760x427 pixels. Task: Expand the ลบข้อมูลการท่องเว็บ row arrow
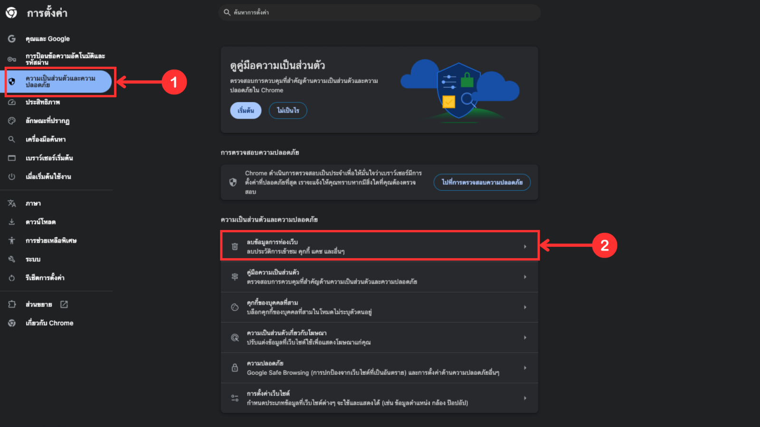tap(525, 246)
